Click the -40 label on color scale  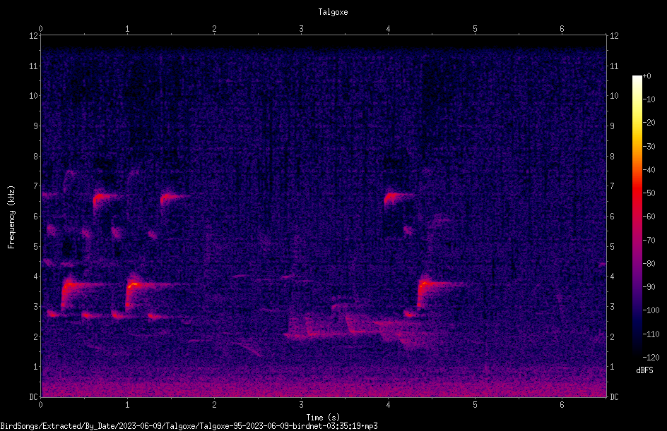(x=649, y=170)
